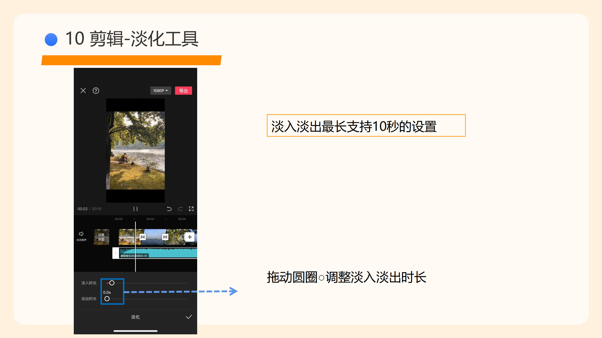
Task: Click the 淡入时长 fade-in slider handle
Action: click(112, 283)
